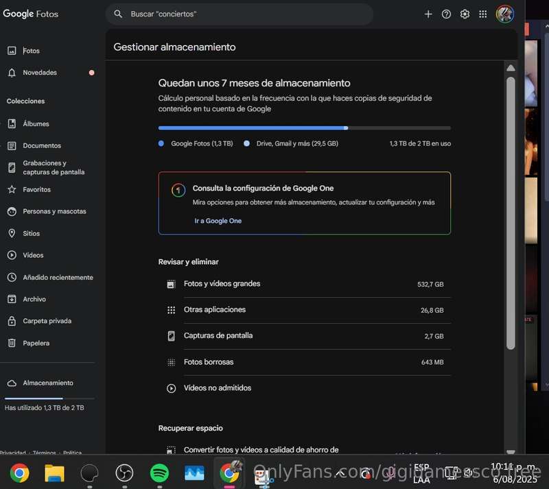Open the Google apps grid icon
Image resolution: width=549 pixels, height=489 pixels.
coord(483,14)
